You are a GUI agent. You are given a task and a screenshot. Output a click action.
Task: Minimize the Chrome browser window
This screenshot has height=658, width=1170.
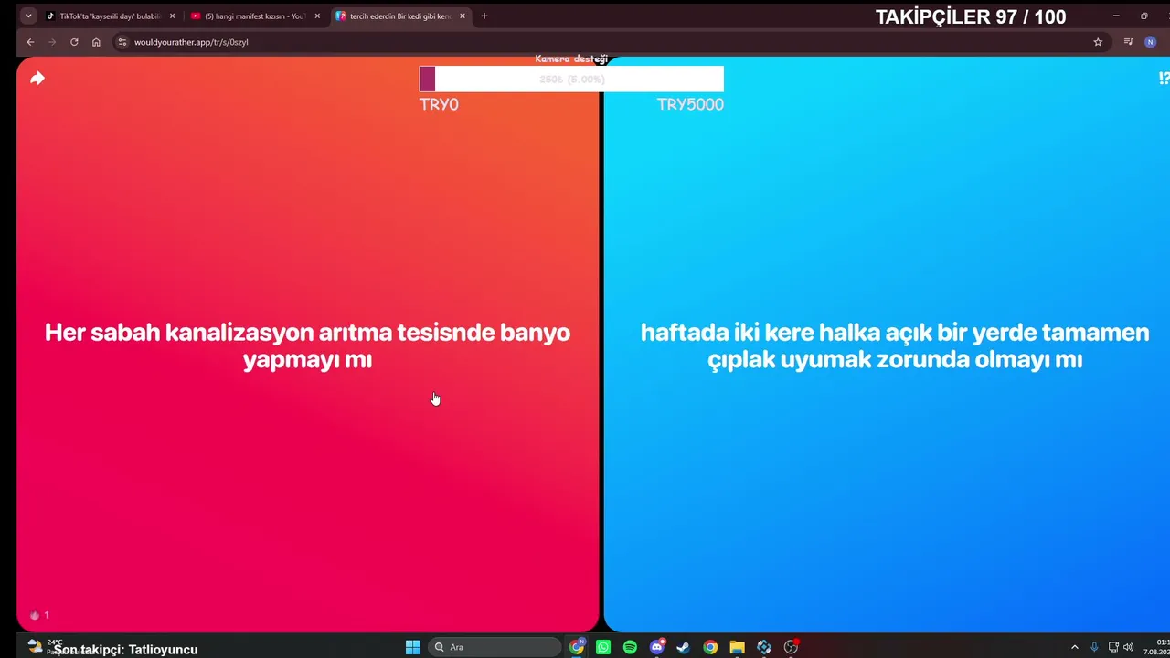[x=1116, y=16]
